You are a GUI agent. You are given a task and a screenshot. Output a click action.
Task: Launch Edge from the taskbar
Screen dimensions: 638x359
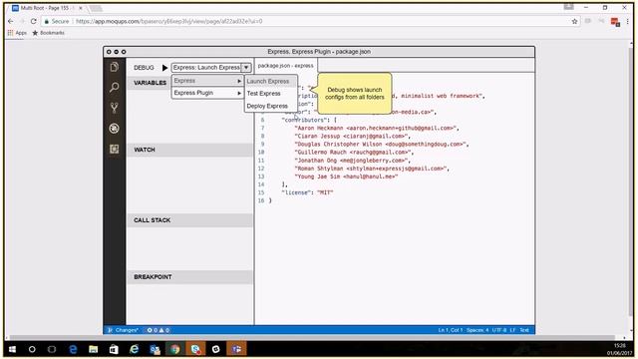click(x=73, y=349)
